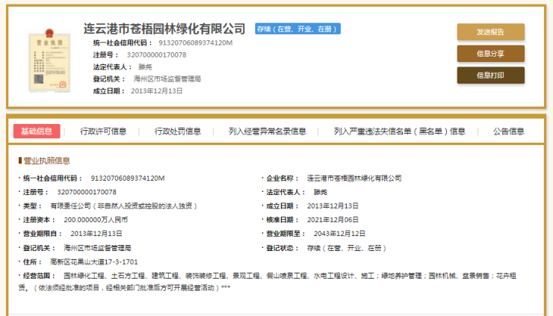This screenshot has width=553, height=316.
Task: Click the 信息打印 button
Action: point(490,75)
